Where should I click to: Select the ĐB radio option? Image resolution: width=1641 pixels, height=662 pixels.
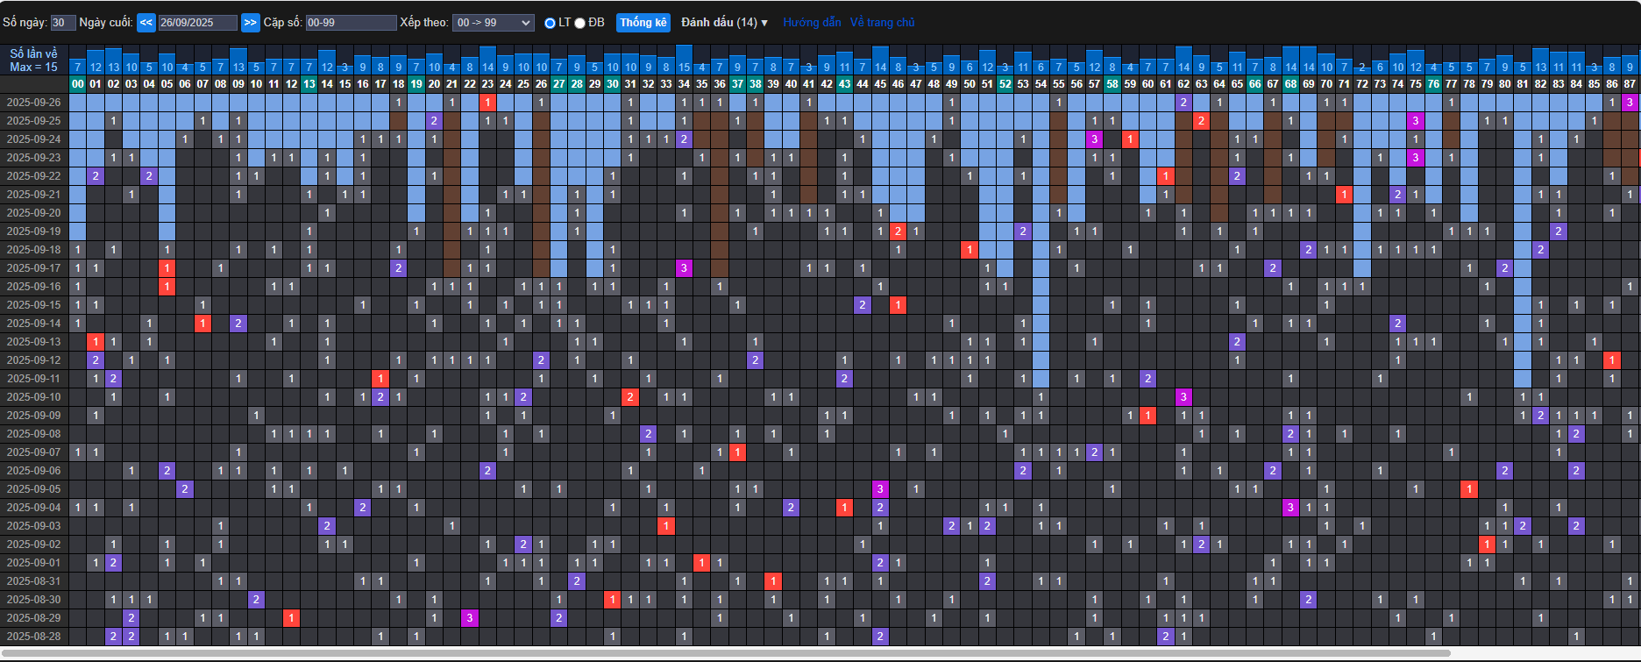pos(579,23)
